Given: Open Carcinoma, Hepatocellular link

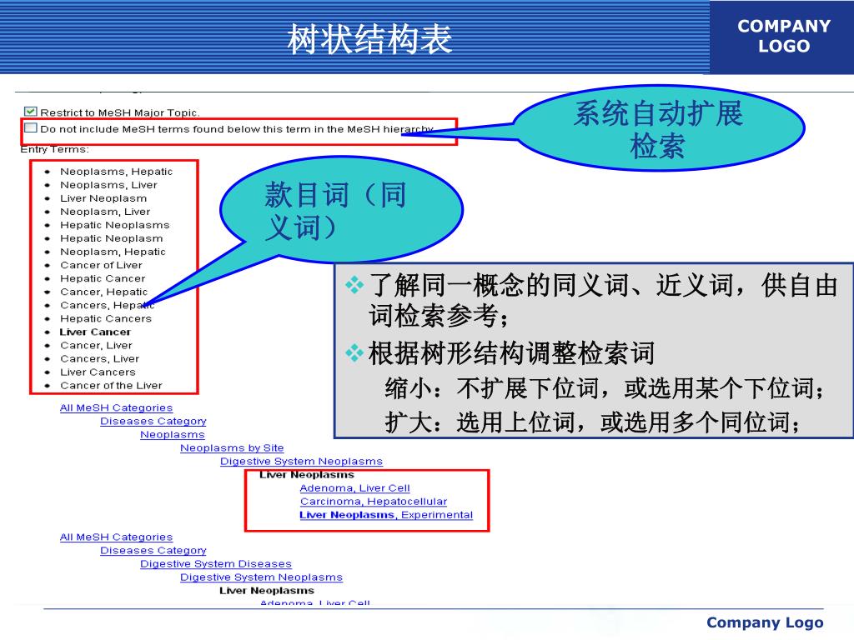Looking at the screenshot, I should (373, 501).
